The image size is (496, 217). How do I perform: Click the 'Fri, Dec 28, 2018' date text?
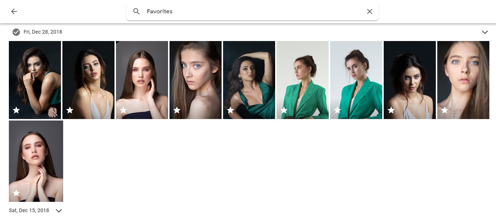click(x=43, y=32)
